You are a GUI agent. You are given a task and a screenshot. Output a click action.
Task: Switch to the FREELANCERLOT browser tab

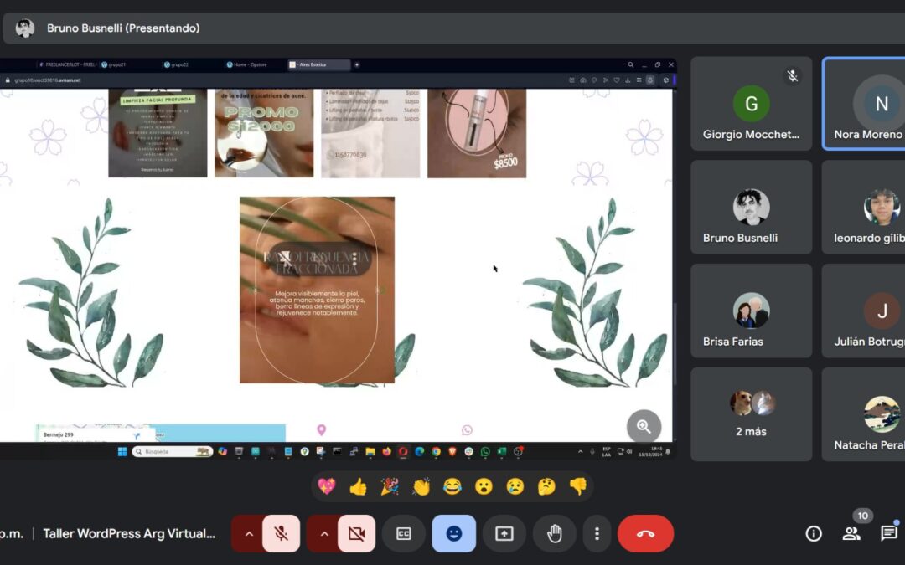coord(66,64)
